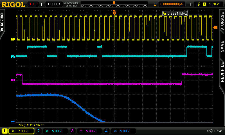The height and width of the screenshot is (135, 225).
Task: Click the 2.82241MHz frequency counter readout
Action: point(175,13)
